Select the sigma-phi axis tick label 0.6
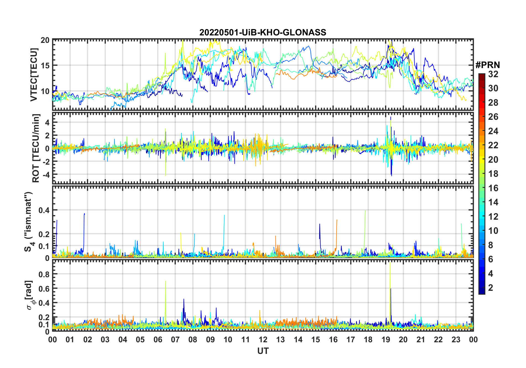 [x=44, y=289]
